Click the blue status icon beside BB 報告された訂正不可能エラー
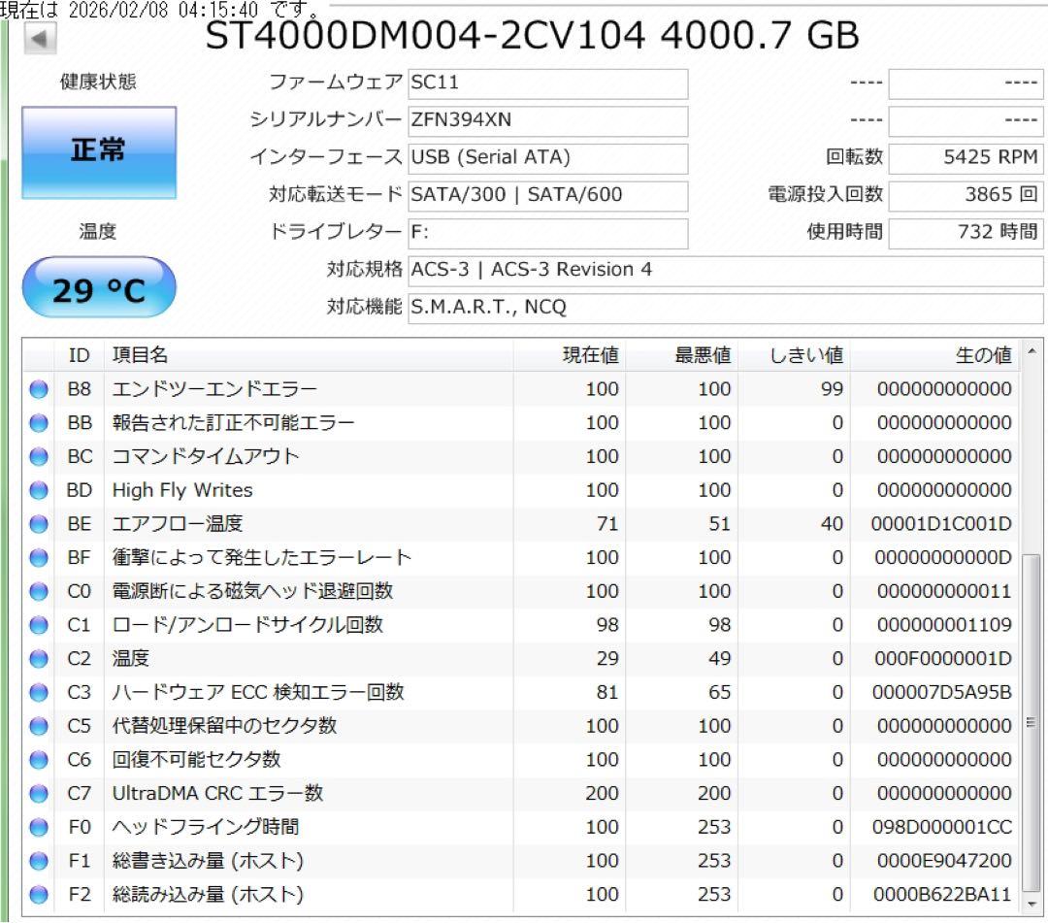The width and height of the screenshot is (1048, 923). 38,422
